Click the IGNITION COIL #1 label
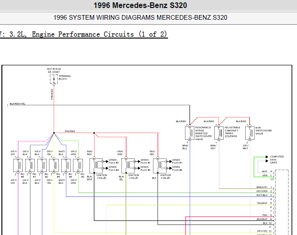This screenshot has height=235, width=297. pyautogui.click(x=134, y=177)
